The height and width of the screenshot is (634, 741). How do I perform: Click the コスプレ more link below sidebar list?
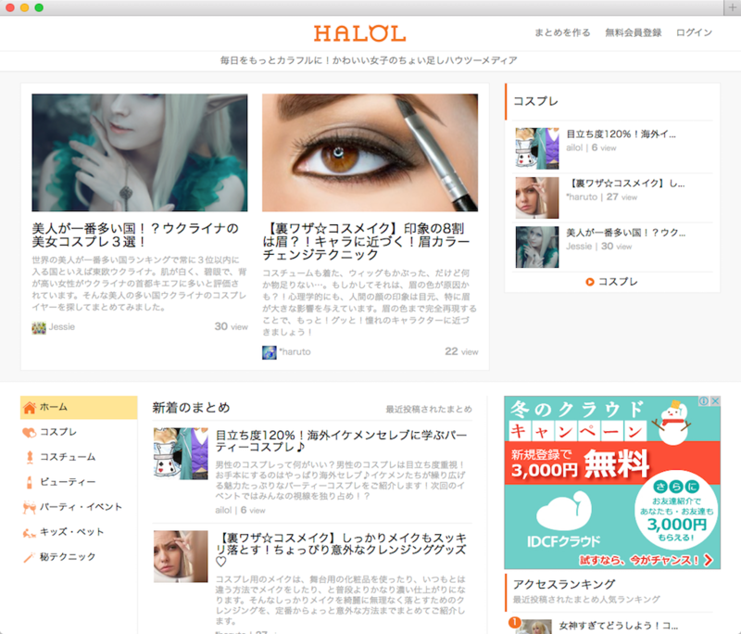click(618, 282)
